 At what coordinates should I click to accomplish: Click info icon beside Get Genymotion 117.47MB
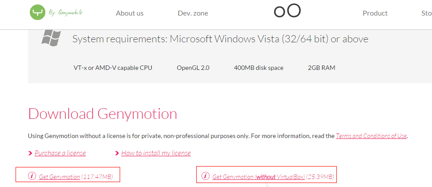click(32, 176)
